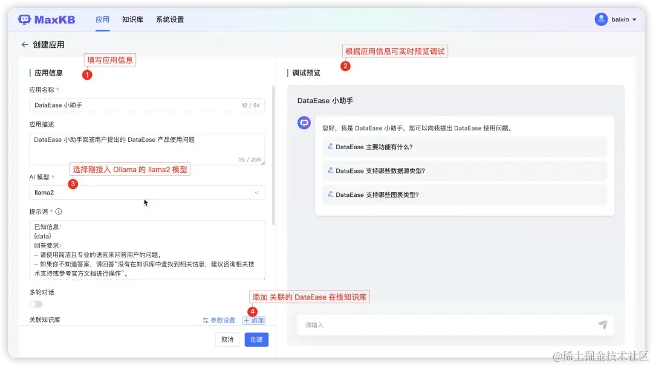The image size is (653, 366).
Task: Click the 提示词 prompt text area
Action: pos(146,249)
